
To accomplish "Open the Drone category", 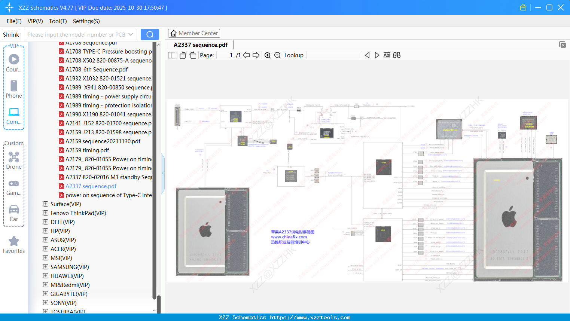I will coord(14,160).
